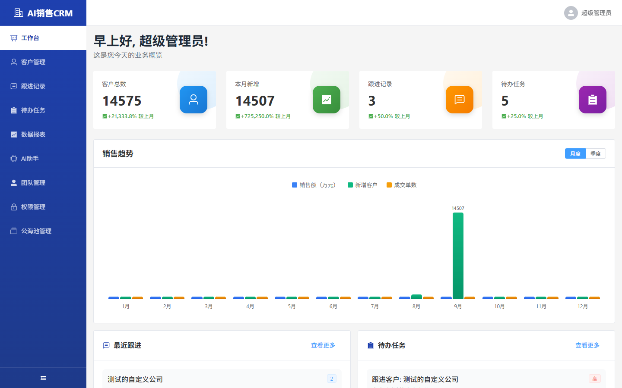
Task: Click the 待办任务 count value 5
Action: point(505,101)
